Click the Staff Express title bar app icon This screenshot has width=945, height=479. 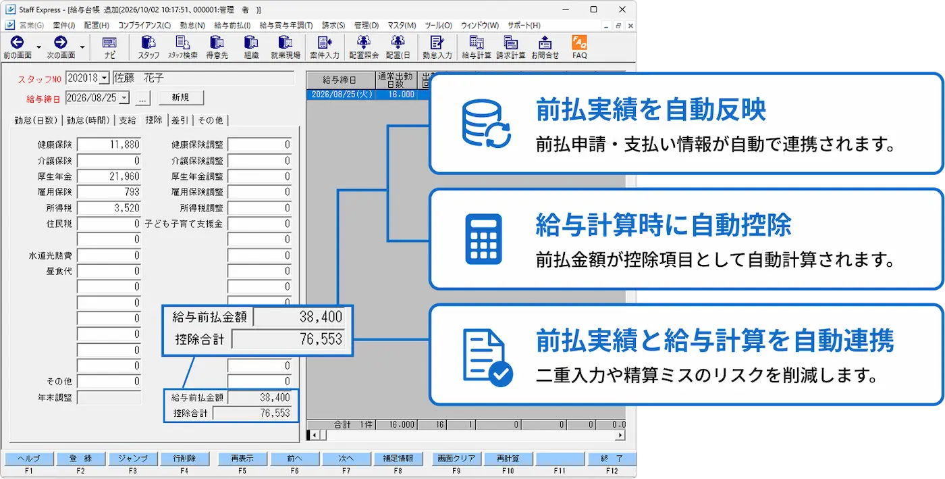coord(9,9)
